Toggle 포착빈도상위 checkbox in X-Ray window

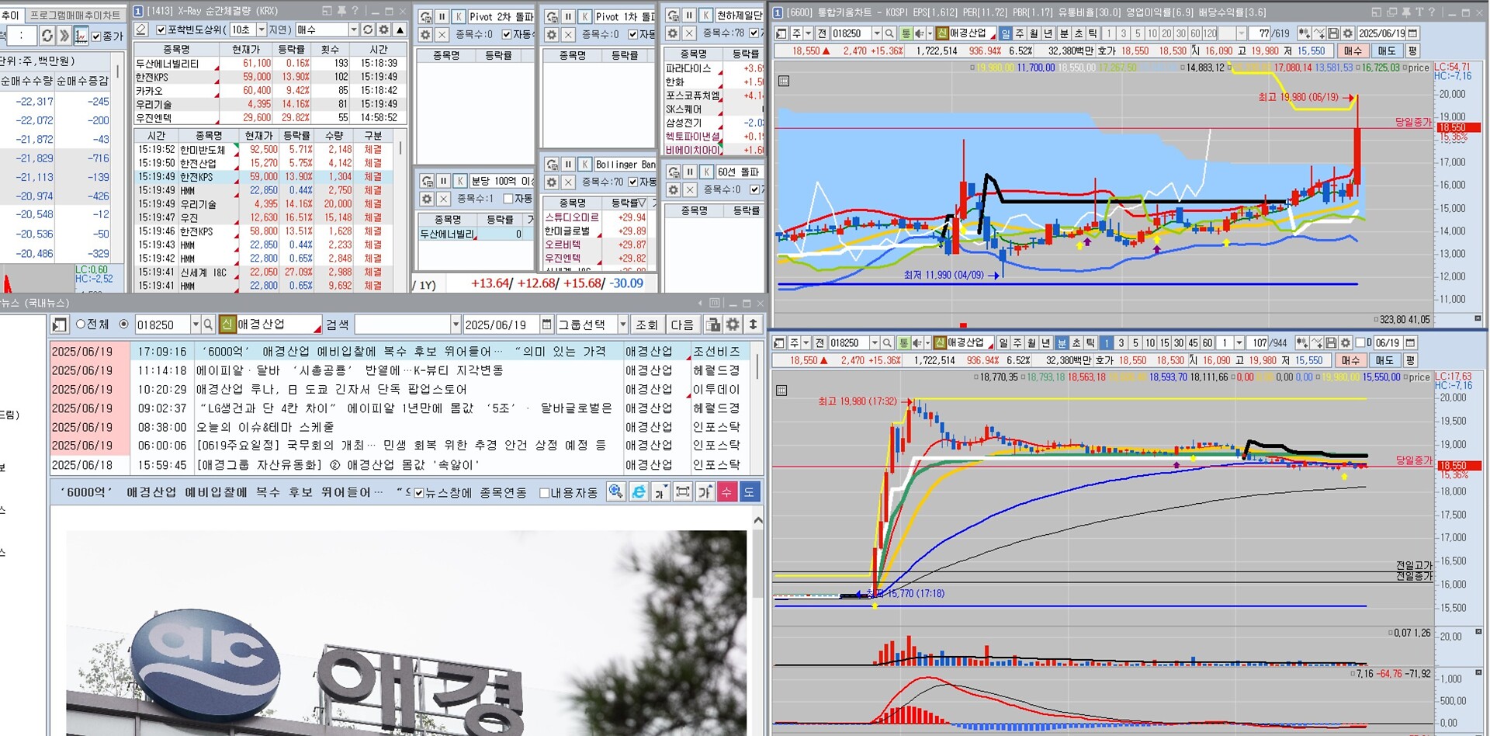[161, 30]
